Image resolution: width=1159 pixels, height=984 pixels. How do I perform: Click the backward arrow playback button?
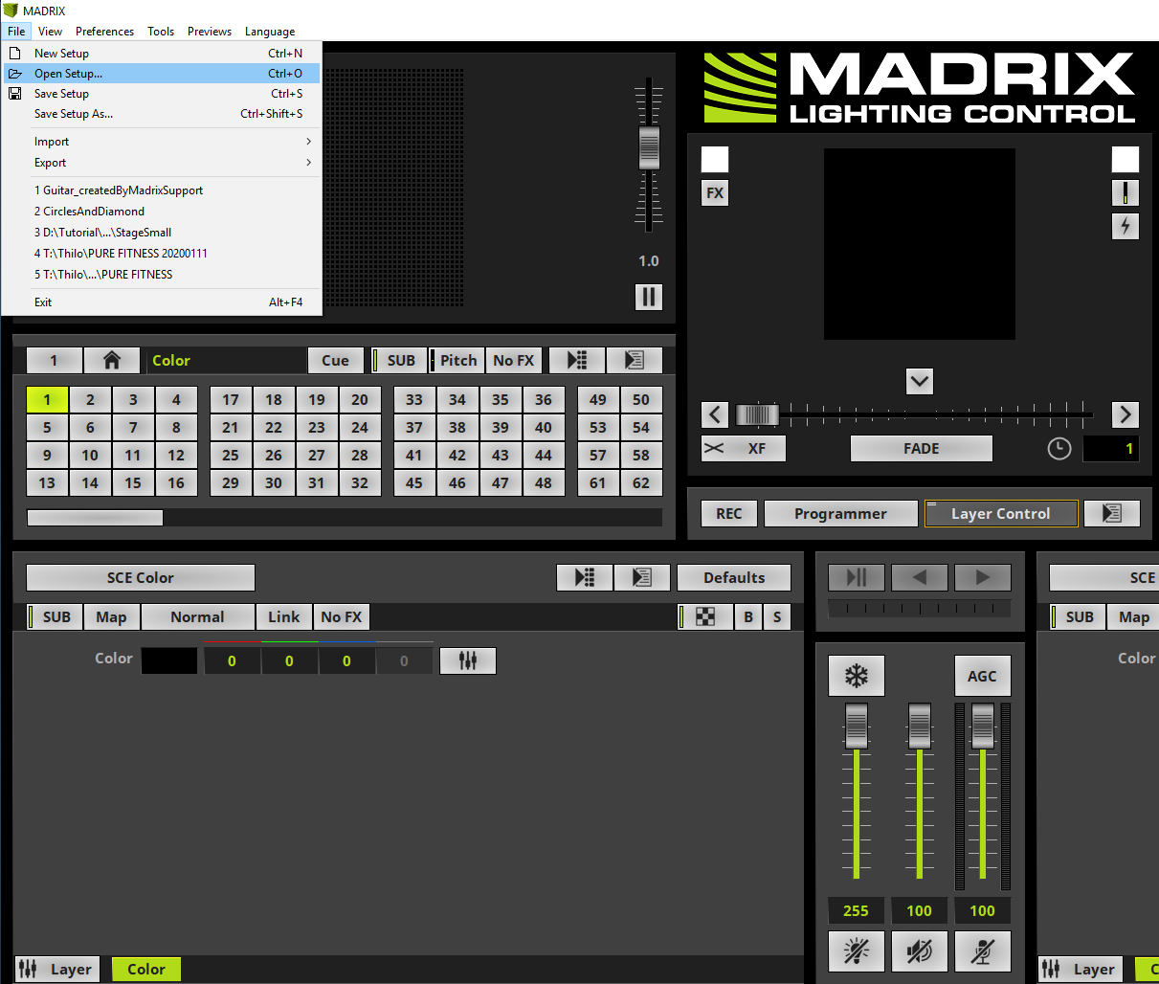920,577
